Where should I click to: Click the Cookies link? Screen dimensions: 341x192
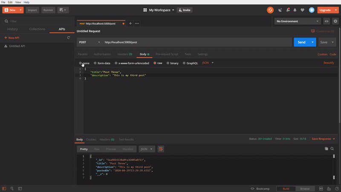322,55
